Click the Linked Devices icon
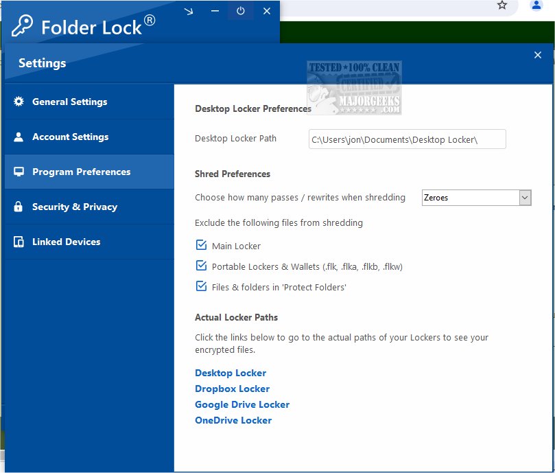The width and height of the screenshot is (555, 473). (x=19, y=242)
